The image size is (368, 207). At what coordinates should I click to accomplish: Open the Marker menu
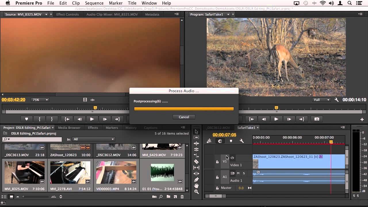pyautogui.click(x=116, y=3)
